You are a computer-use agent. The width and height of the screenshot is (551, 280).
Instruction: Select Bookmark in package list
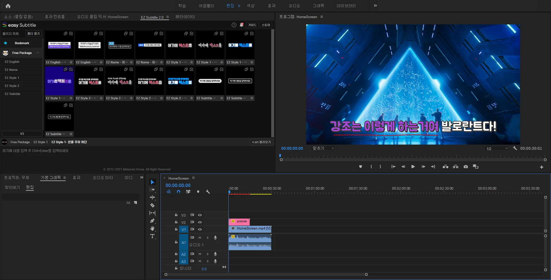coord(22,43)
